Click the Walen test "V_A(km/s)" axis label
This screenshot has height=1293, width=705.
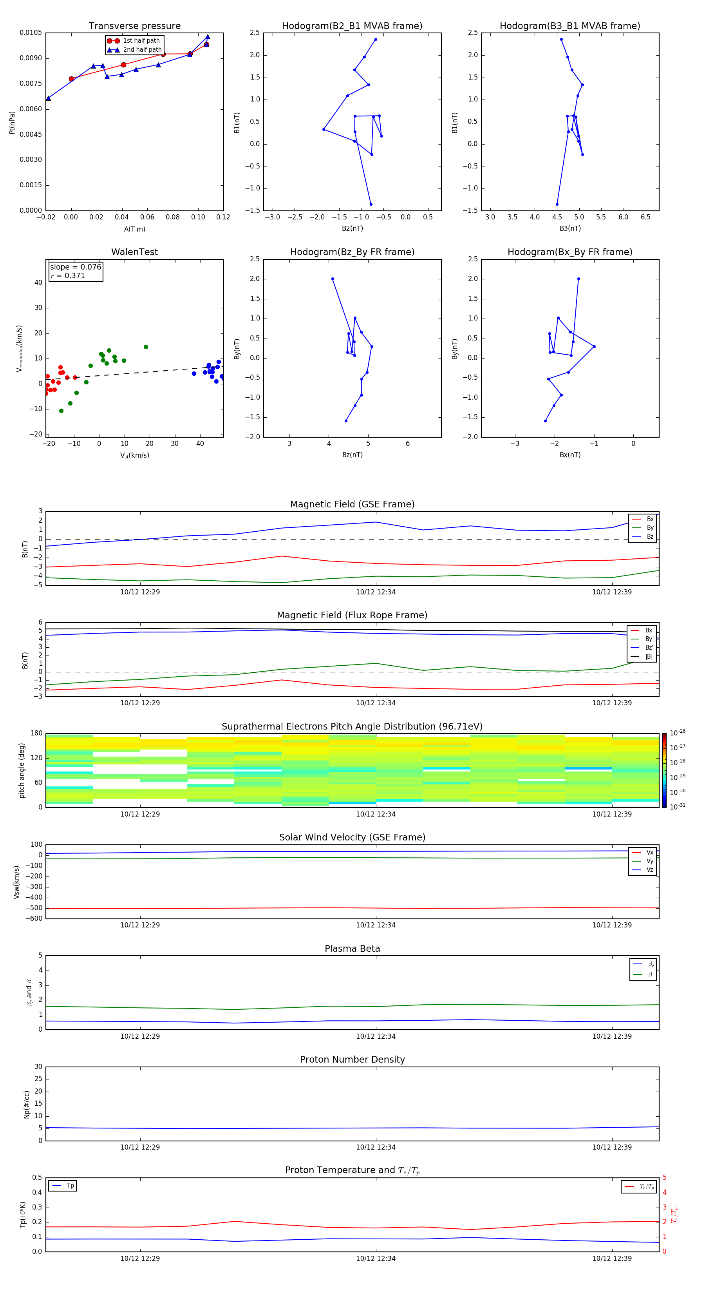pyautogui.click(x=134, y=455)
